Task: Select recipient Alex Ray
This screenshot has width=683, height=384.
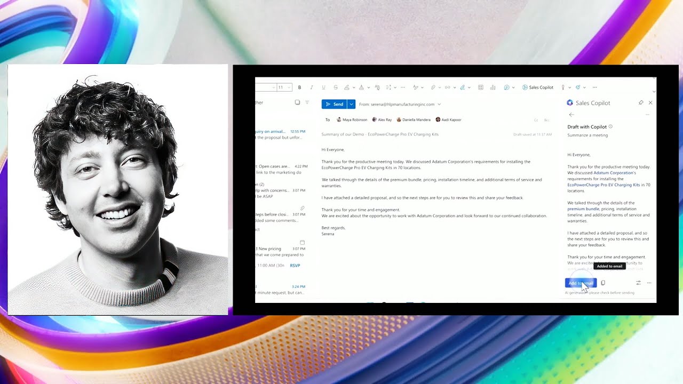Action: [x=382, y=119]
